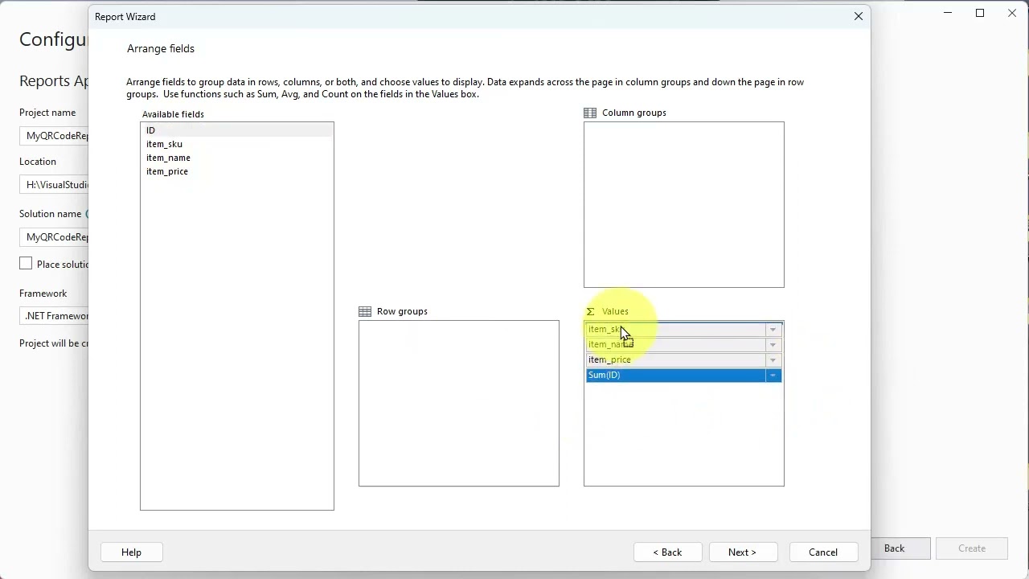Open the Framework dropdown in background window

(54, 316)
